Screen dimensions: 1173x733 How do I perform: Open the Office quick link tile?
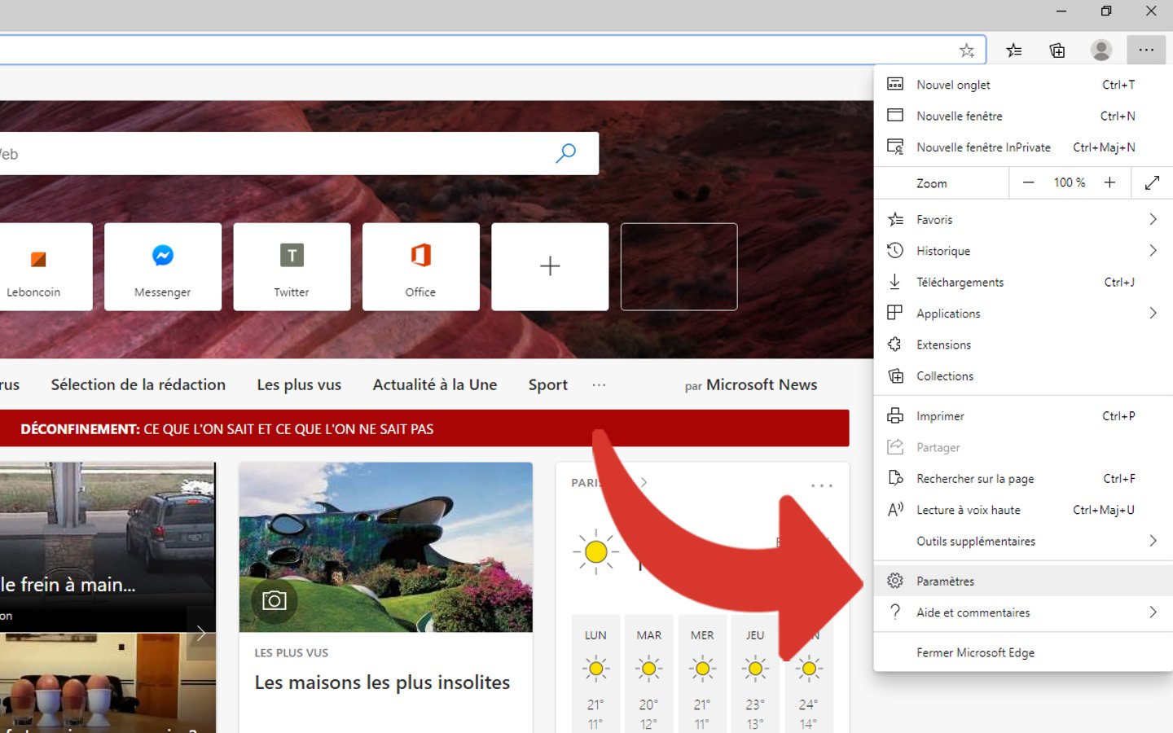[x=420, y=266]
